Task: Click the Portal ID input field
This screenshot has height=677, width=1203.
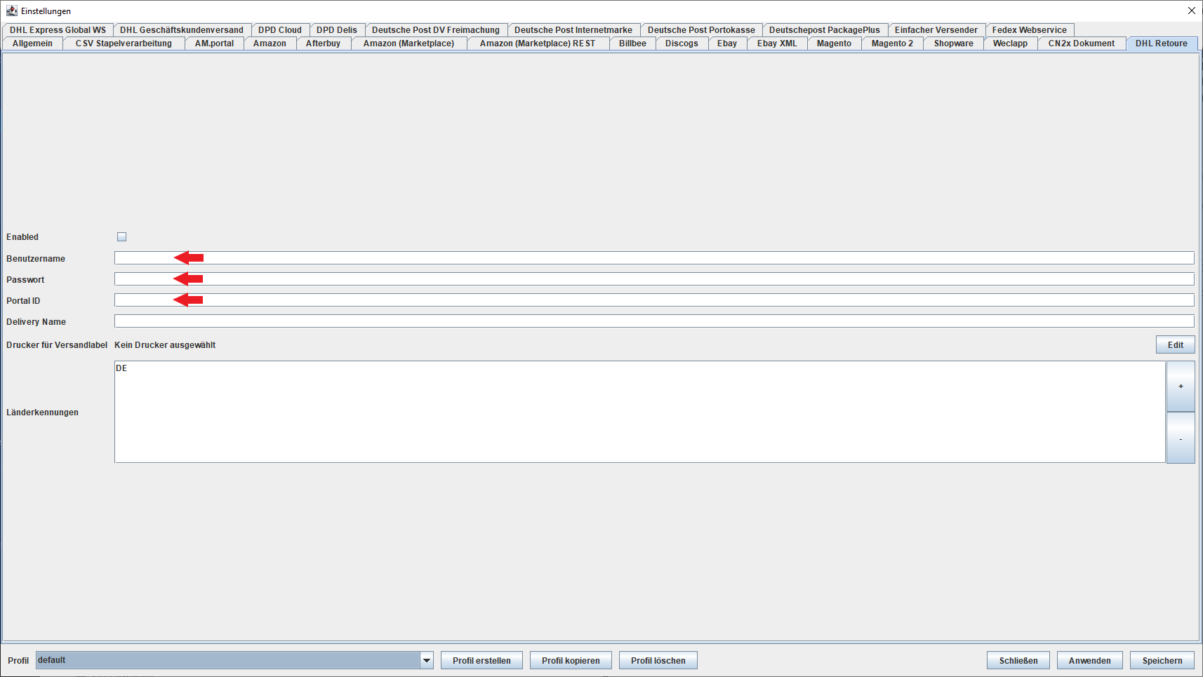Action: coord(654,300)
